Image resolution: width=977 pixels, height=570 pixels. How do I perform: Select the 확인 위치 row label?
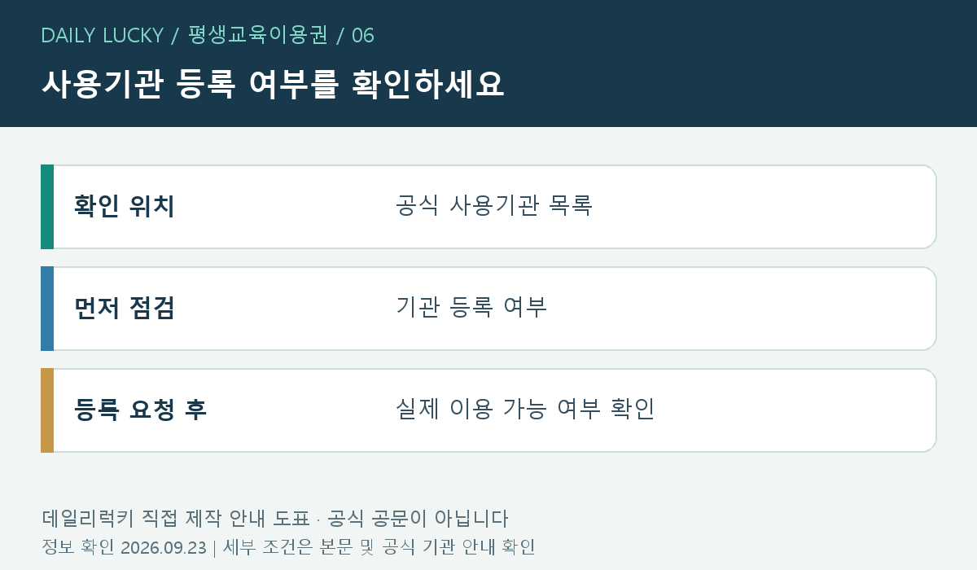coord(125,206)
